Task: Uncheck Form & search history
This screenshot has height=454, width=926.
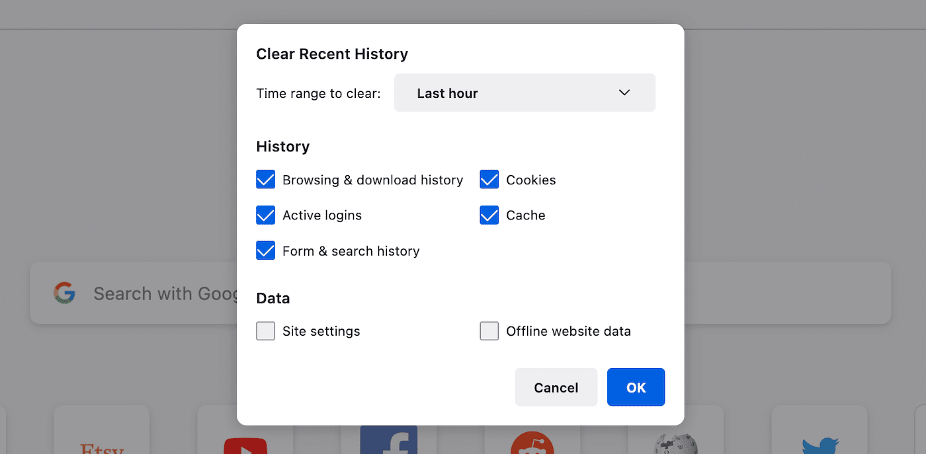Action: [265, 250]
